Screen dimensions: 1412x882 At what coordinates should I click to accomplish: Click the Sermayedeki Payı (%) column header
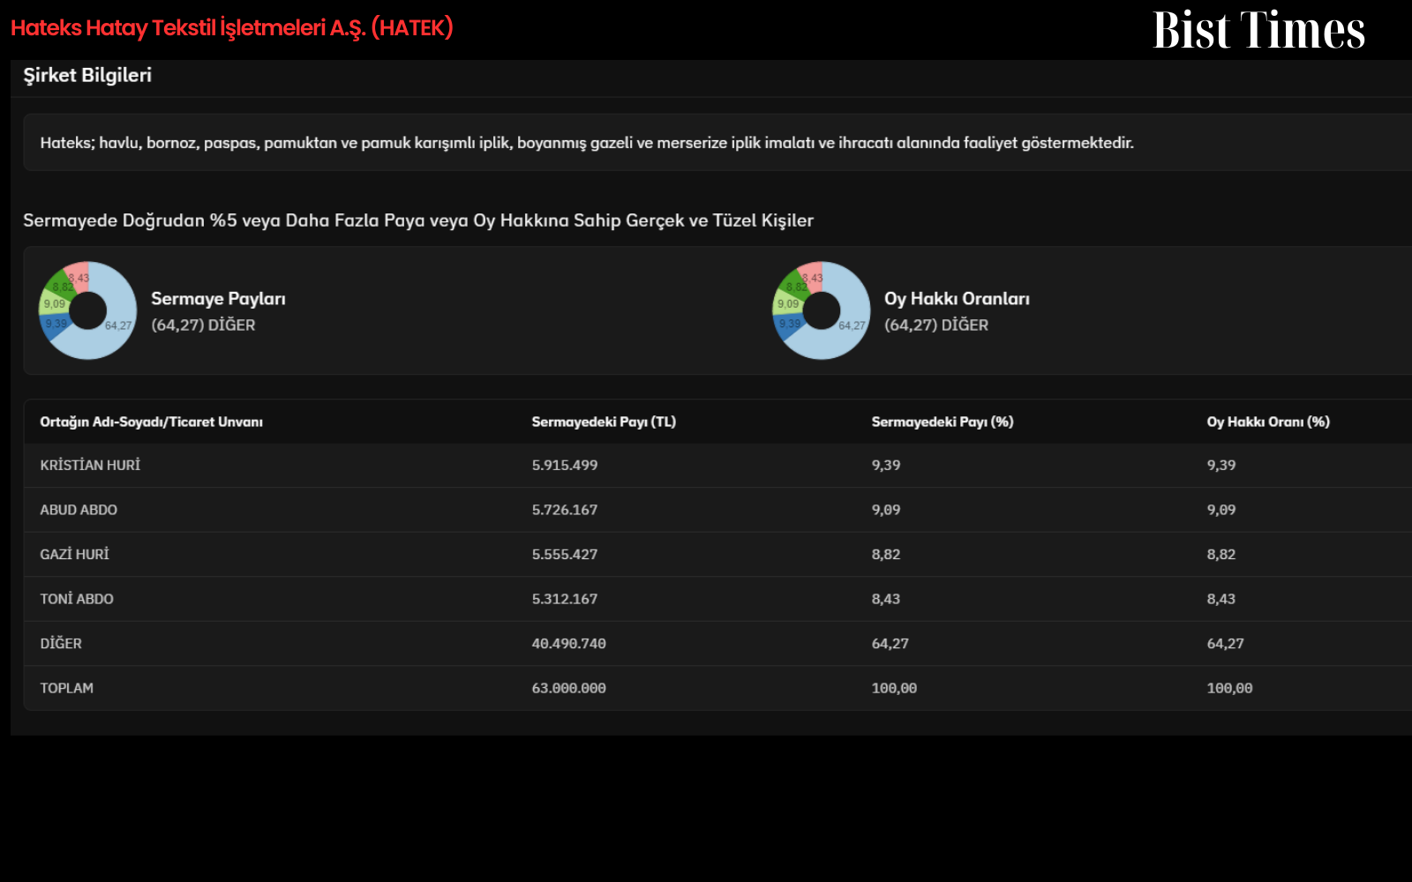tap(943, 422)
